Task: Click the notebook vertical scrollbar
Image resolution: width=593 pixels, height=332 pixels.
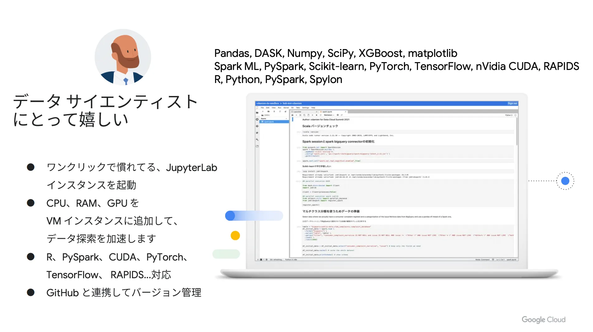Action: coord(517,131)
